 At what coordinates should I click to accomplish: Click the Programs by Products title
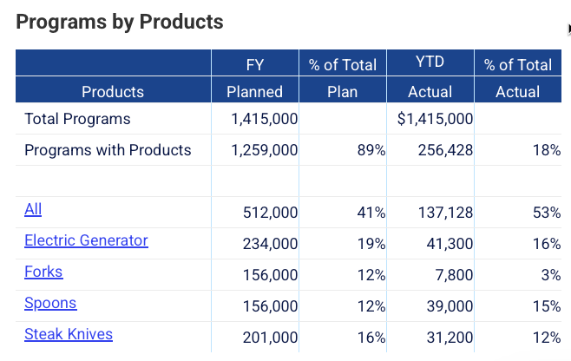pyautogui.click(x=120, y=23)
